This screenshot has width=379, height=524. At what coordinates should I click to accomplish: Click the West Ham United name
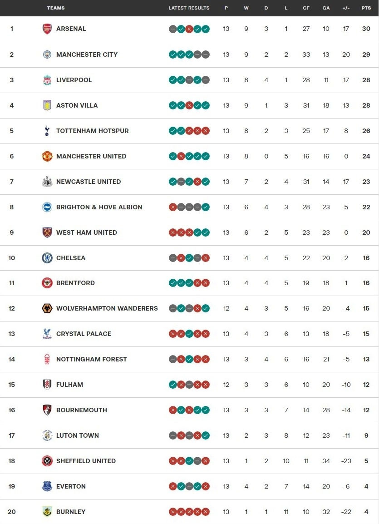(x=87, y=232)
